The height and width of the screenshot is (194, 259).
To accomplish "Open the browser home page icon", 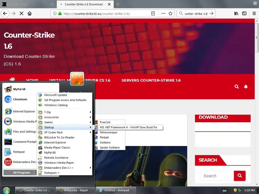I will pos(30,14).
